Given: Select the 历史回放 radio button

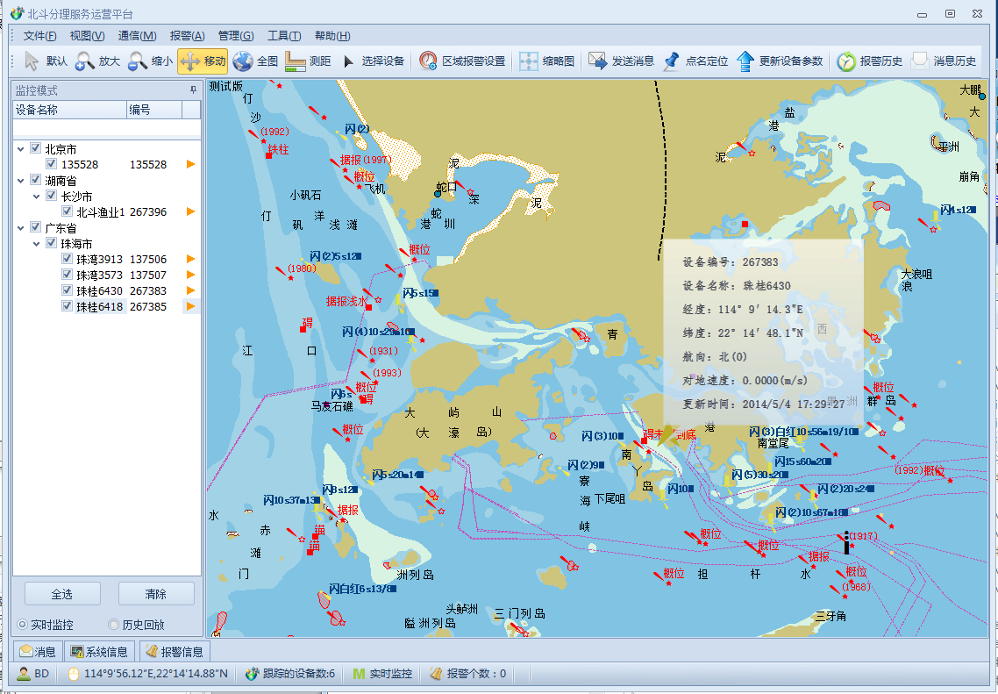Looking at the screenshot, I should tap(113, 625).
